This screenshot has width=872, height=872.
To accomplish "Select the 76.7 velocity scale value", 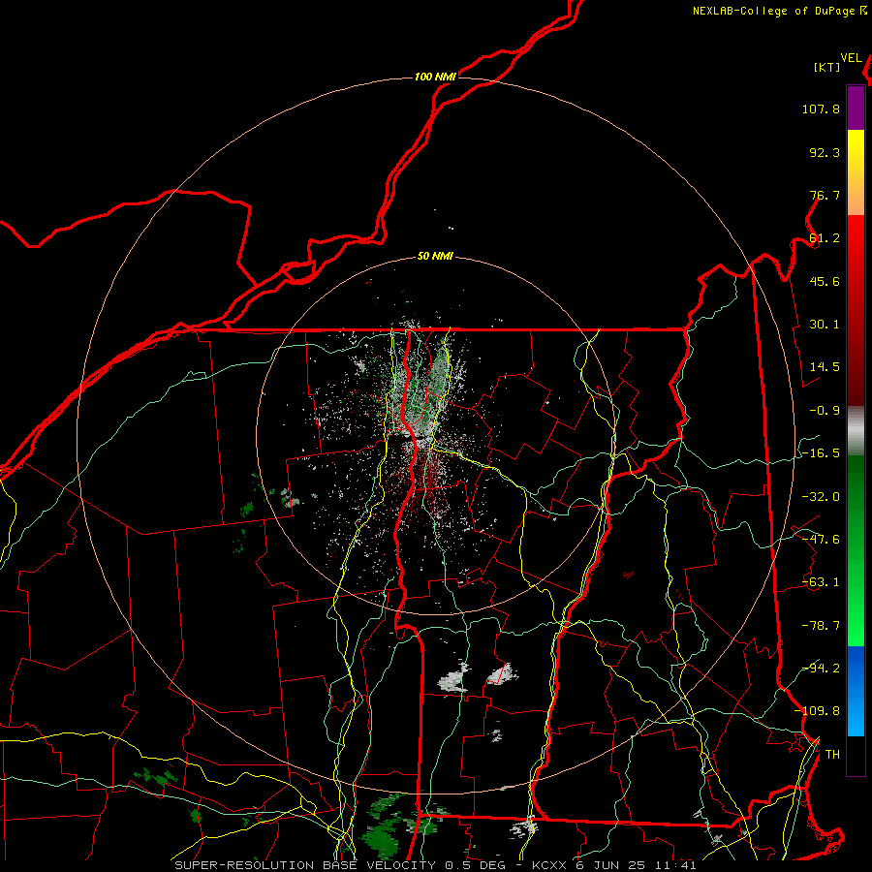I will coord(825,195).
